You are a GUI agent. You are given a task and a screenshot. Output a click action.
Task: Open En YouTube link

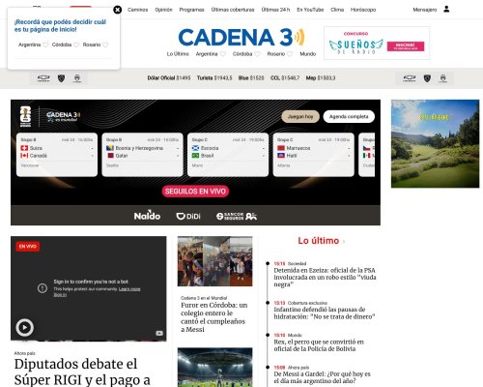310,10
